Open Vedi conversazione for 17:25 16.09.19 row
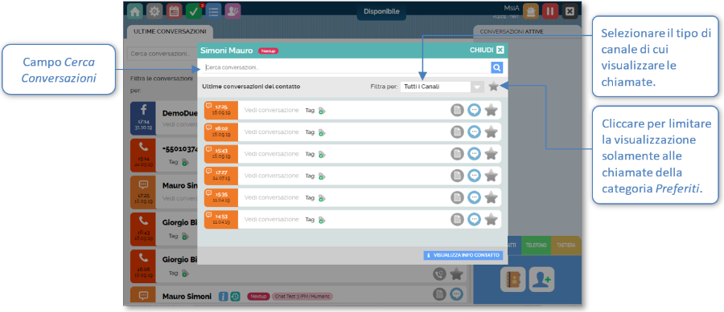Screen dimensions: 724x312 (x=272, y=110)
